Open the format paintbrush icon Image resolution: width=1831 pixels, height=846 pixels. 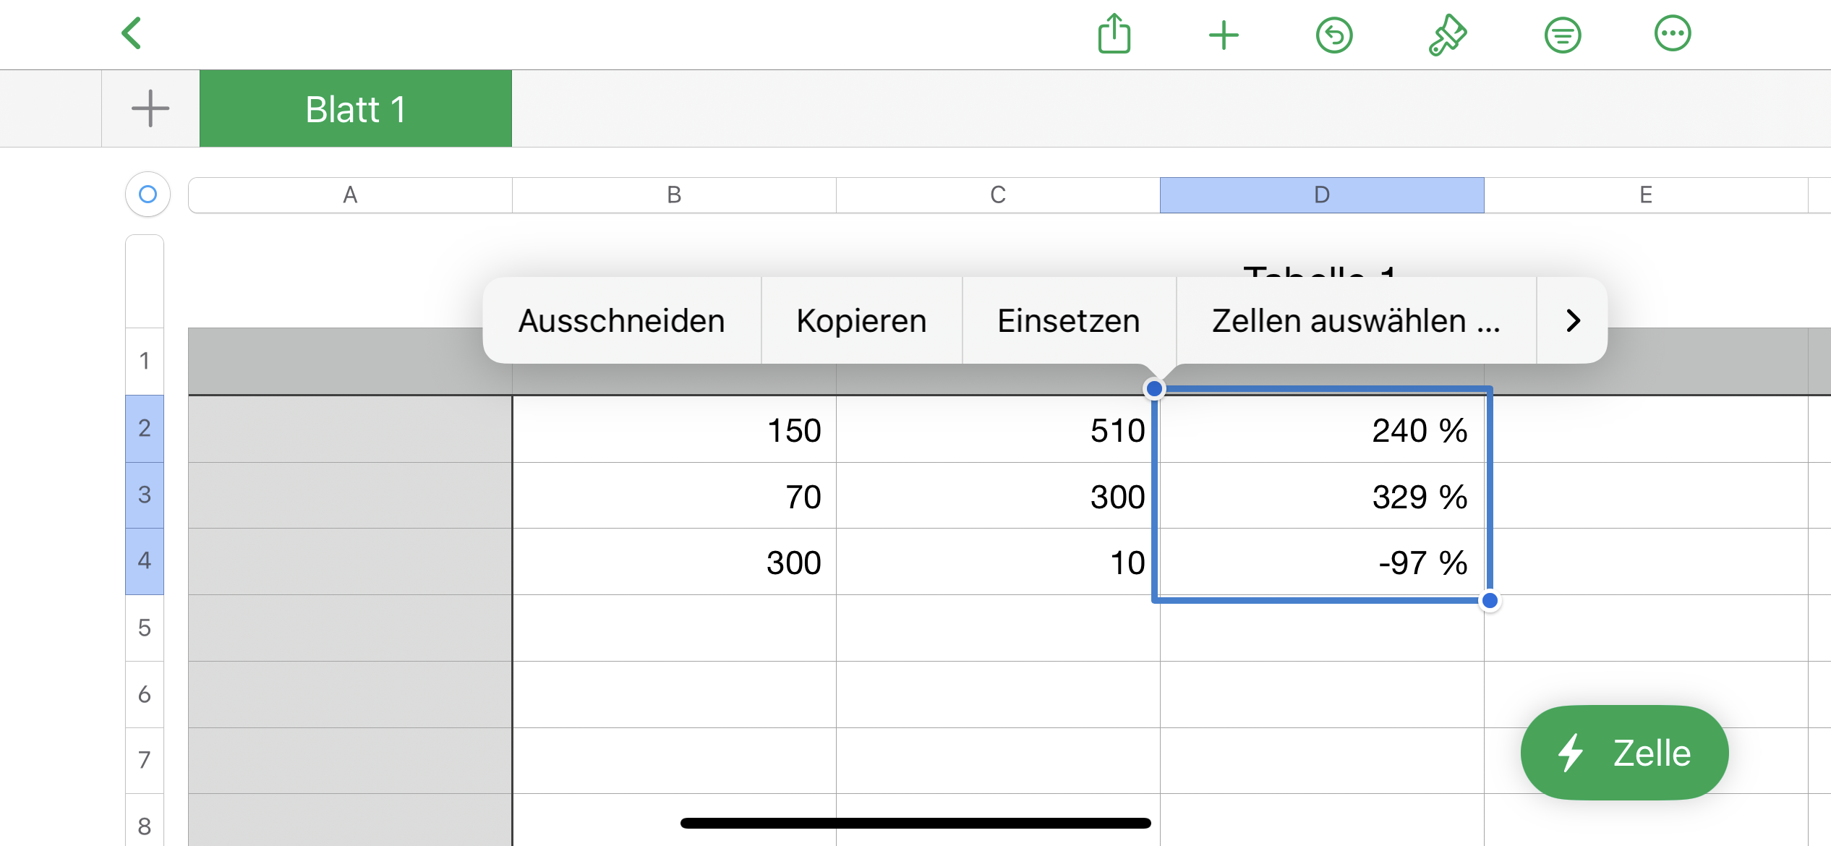(x=1447, y=35)
